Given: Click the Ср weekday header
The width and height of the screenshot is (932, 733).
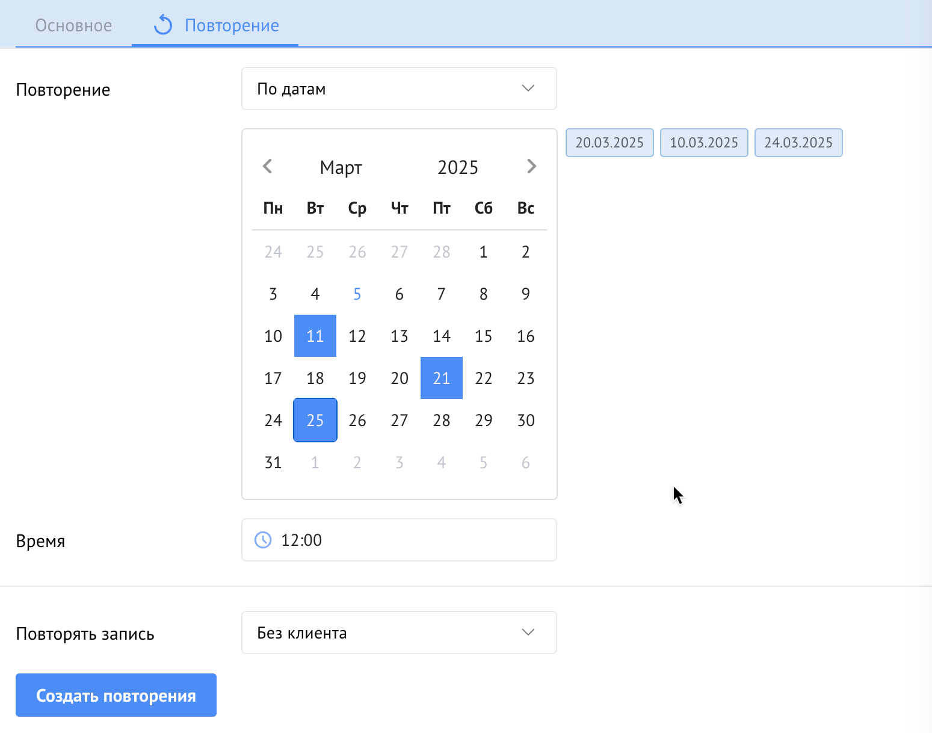Looking at the screenshot, I should [357, 208].
